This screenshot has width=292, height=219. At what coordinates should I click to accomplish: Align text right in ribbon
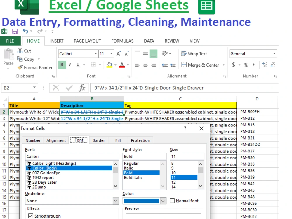coord(154,65)
